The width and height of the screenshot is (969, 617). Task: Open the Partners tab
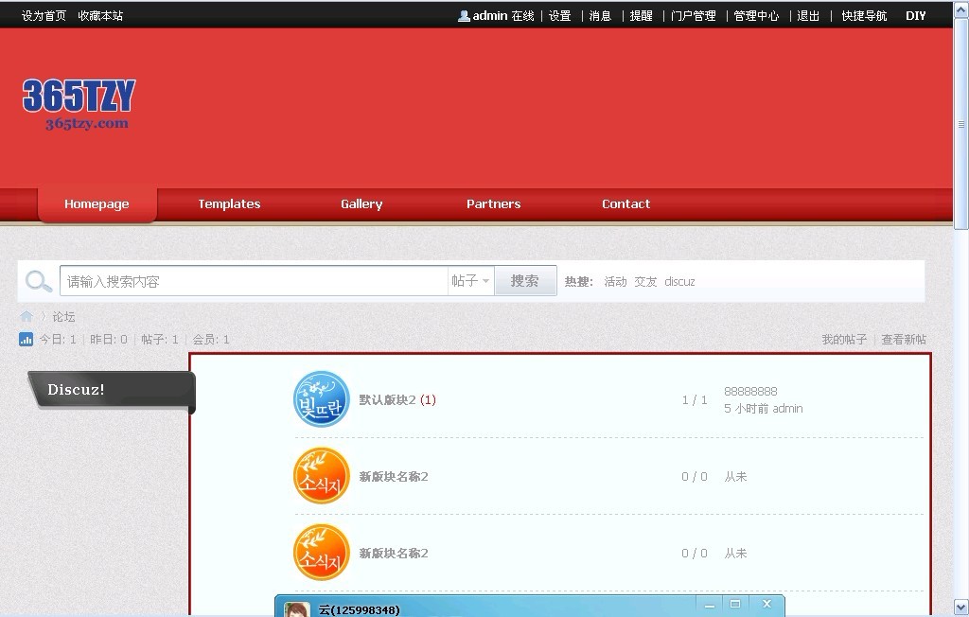point(494,204)
